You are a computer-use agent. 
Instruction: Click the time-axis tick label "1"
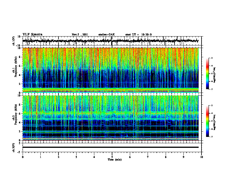(40, 157)
